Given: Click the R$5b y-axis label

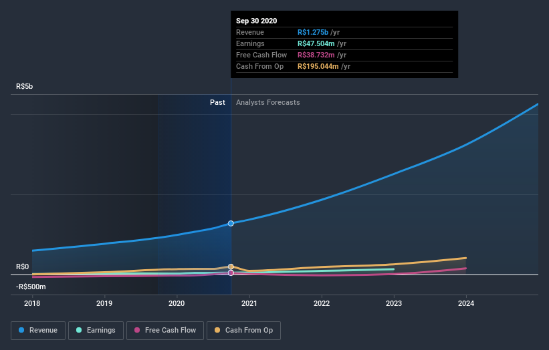Looking at the screenshot, I should [25, 87].
